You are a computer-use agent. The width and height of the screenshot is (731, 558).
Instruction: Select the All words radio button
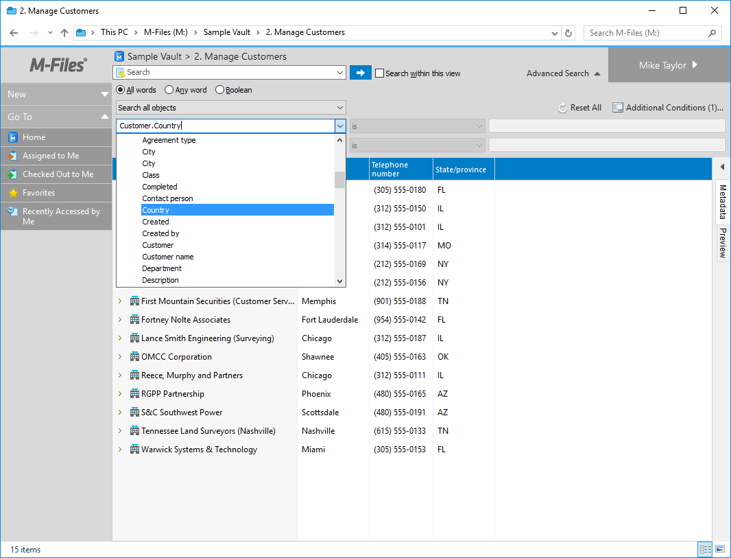(x=120, y=90)
